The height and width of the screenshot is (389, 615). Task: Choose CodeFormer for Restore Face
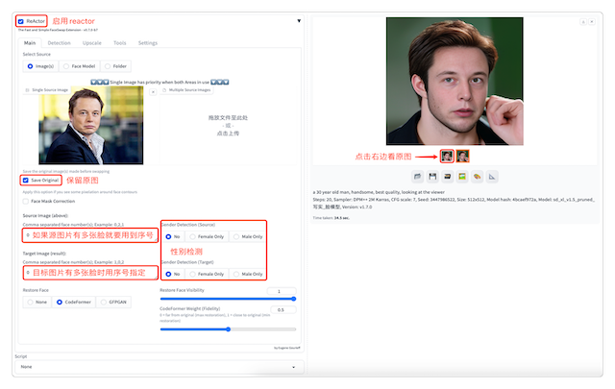click(74, 302)
